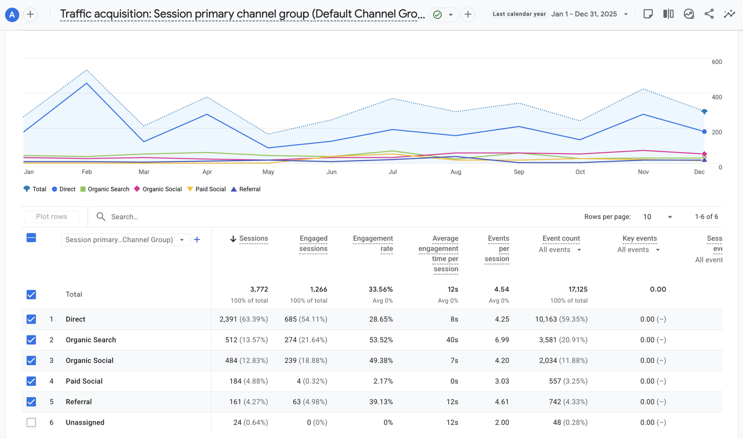Open the Insights sparkline icon
The image size is (743, 439).
[x=730, y=14]
